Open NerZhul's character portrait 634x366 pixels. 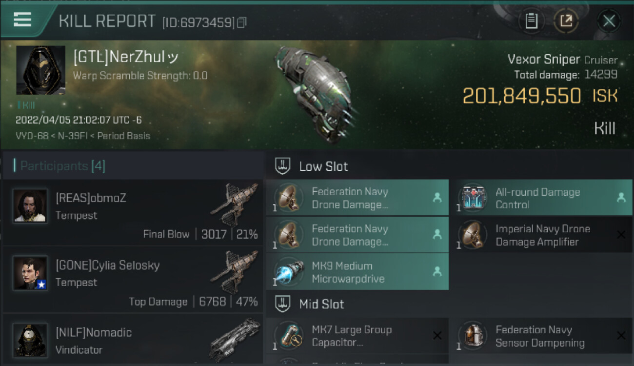[x=41, y=70]
